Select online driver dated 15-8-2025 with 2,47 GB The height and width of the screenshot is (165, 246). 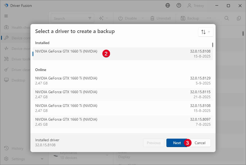[x=123, y=108]
